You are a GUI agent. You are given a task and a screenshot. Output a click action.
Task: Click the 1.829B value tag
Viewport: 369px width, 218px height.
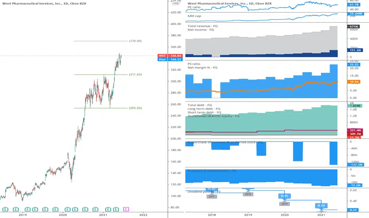[355, 106]
